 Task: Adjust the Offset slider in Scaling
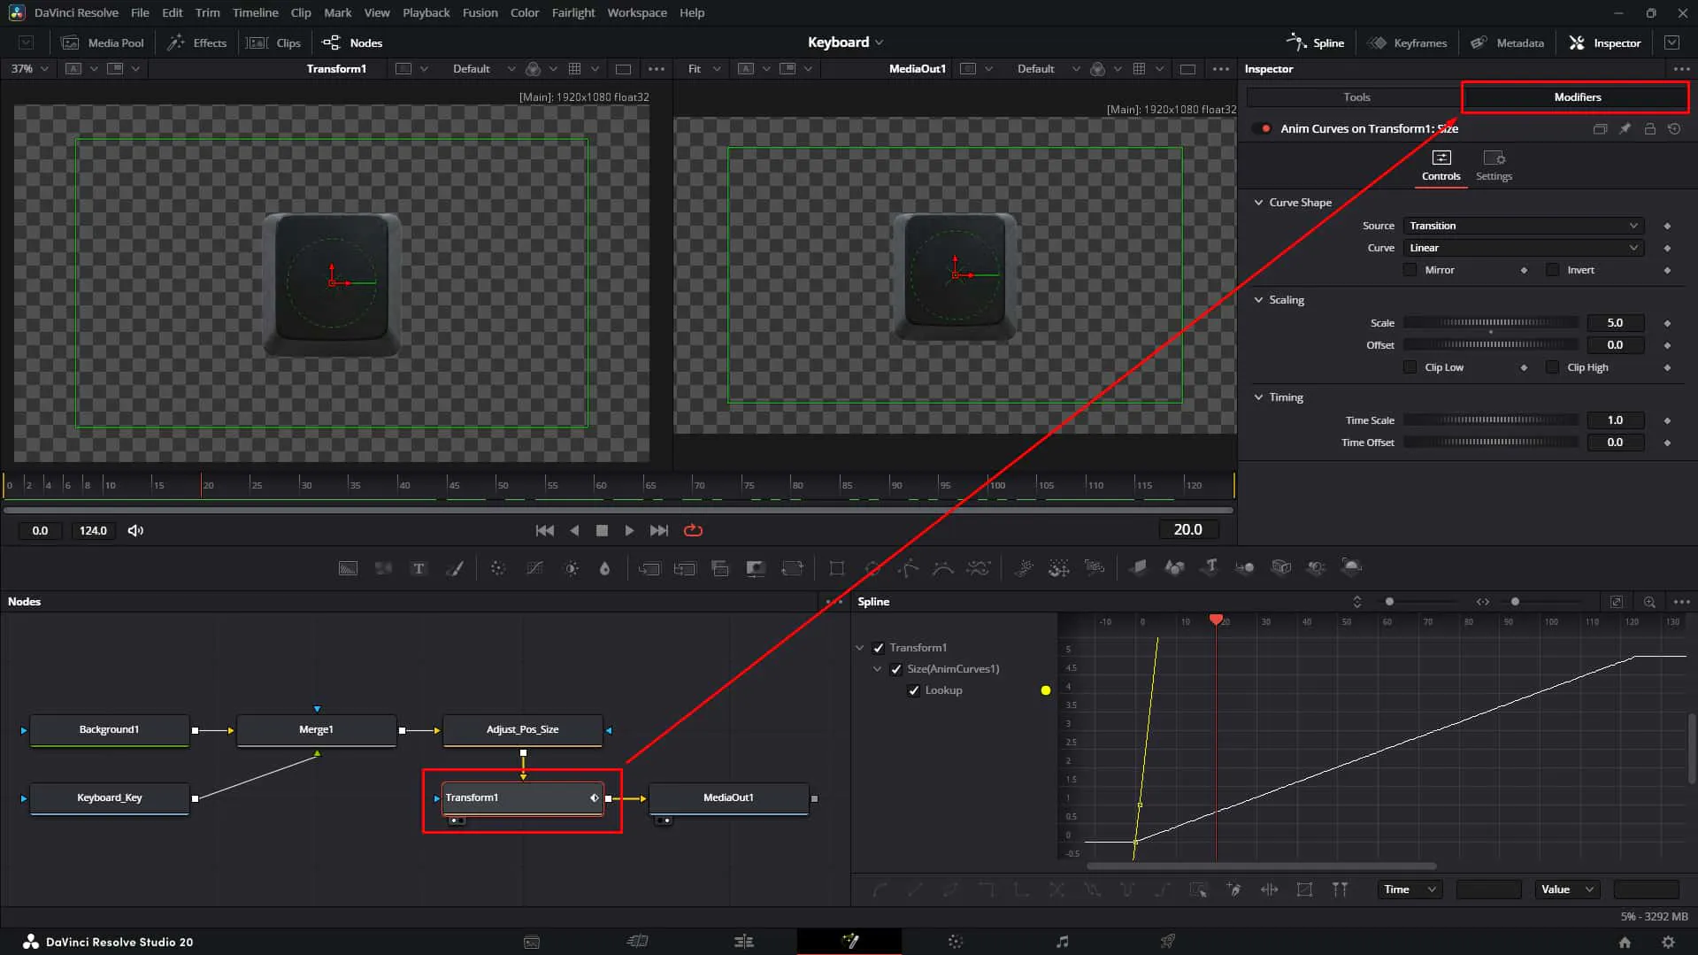tap(1491, 345)
